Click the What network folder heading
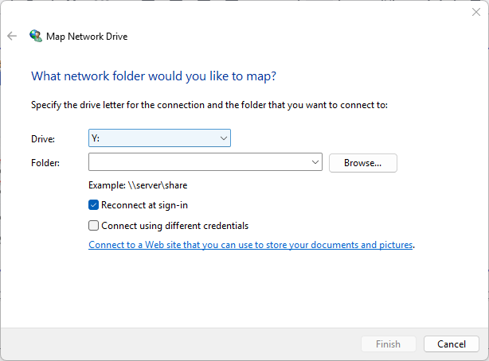This screenshot has width=489, height=361. pyautogui.click(x=154, y=76)
